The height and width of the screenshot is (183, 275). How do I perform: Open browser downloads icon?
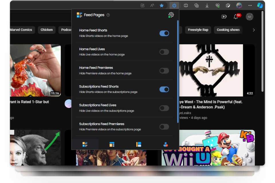pos(207,5)
